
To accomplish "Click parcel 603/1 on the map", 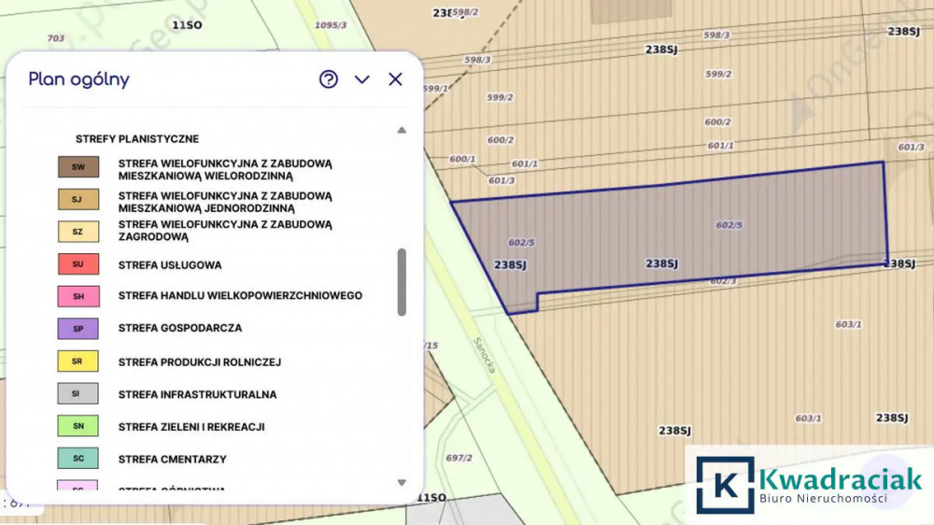I will [848, 324].
